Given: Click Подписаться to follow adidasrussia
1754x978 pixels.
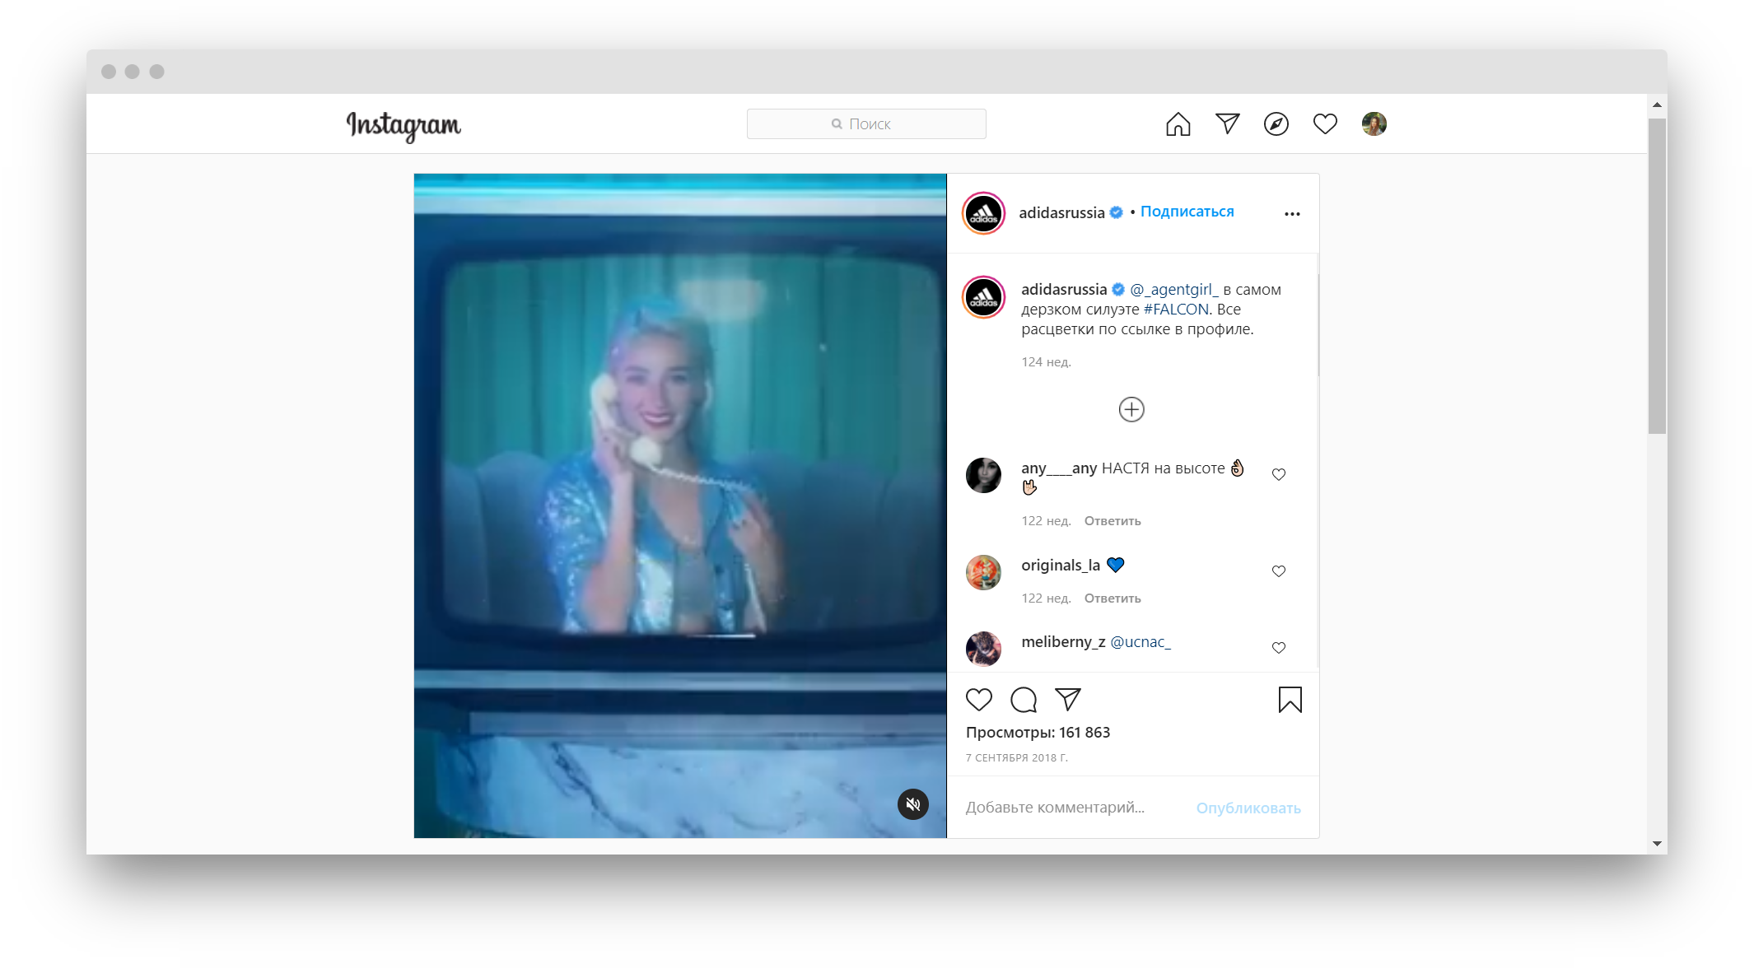Looking at the screenshot, I should (1187, 212).
